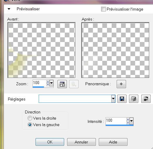Click the Intensité value field

pyautogui.click(x=116, y=121)
